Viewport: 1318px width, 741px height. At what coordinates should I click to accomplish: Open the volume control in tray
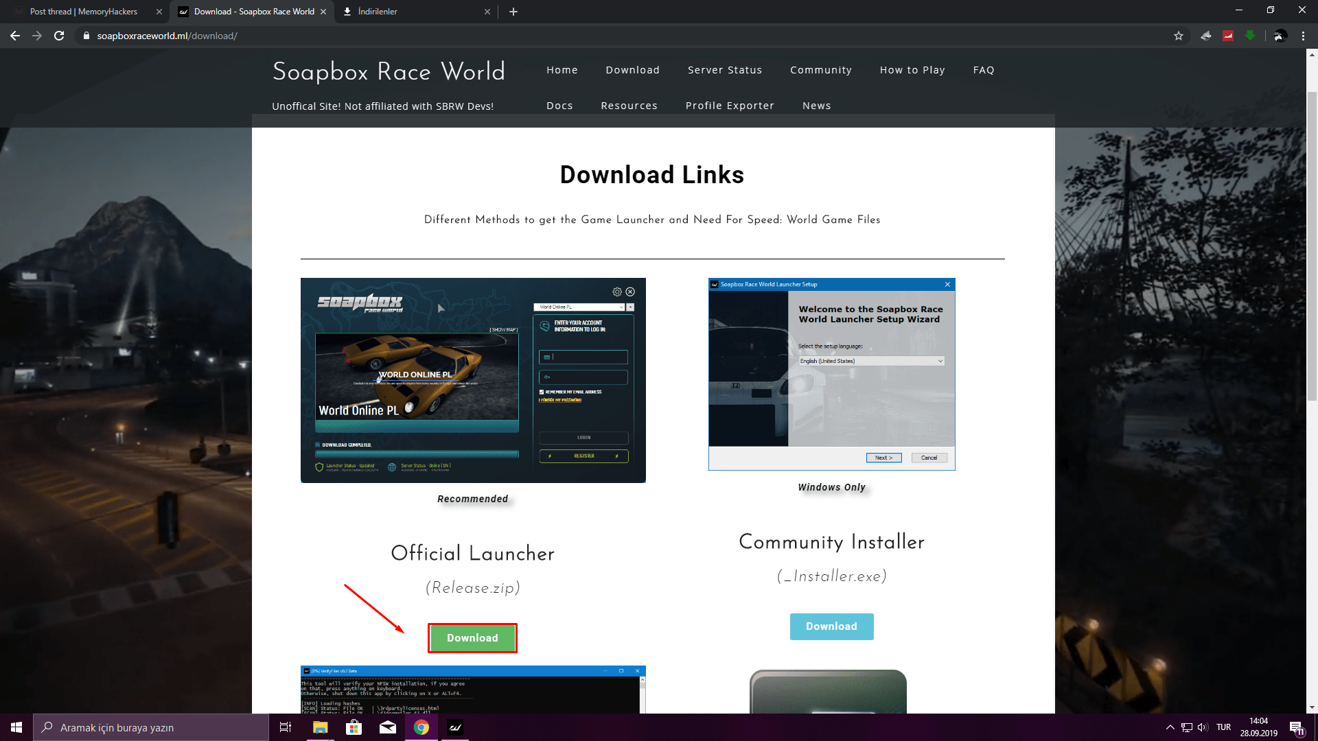point(1203,727)
